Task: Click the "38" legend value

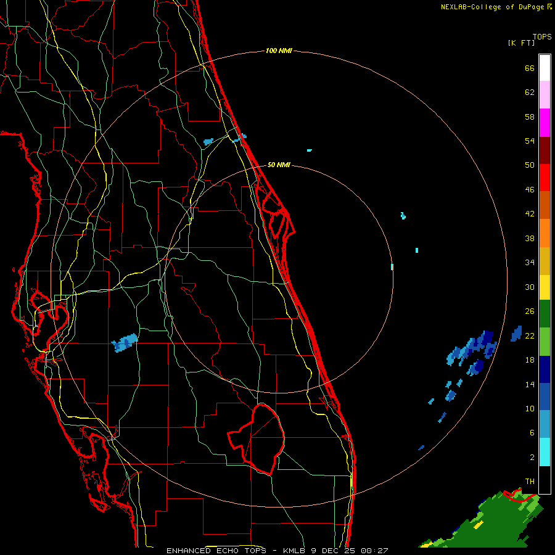Action: (x=530, y=238)
